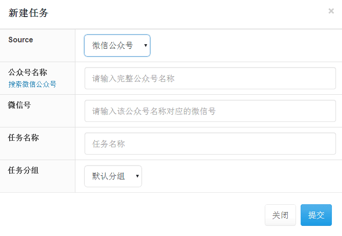Click the 任务分组 row label
The width and height of the screenshot is (342, 236).
(23, 170)
